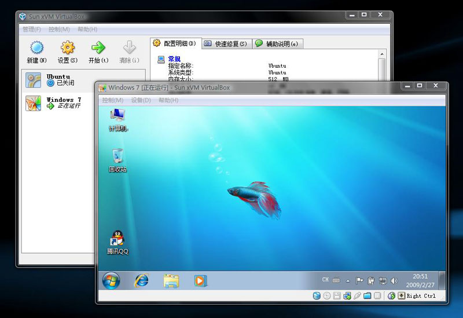Open 控制(M) menu in Windows 7 VM window

pos(112,100)
